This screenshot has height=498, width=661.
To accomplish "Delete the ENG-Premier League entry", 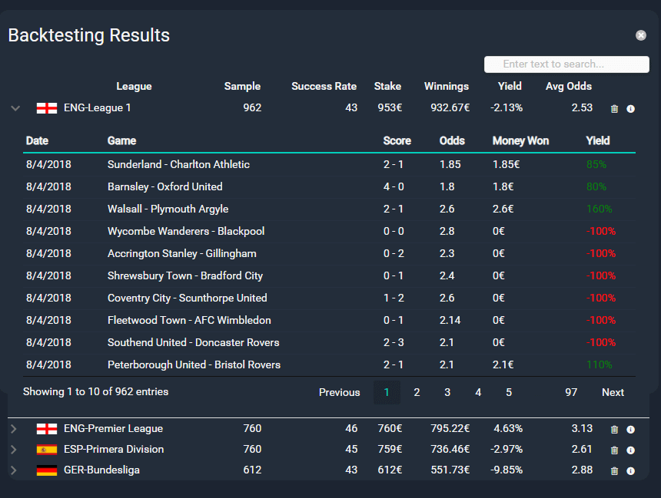I will [x=614, y=430].
